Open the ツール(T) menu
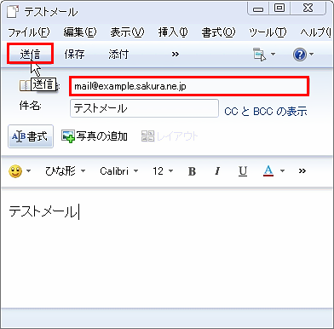The width and height of the screenshot is (334, 329). click(268, 32)
